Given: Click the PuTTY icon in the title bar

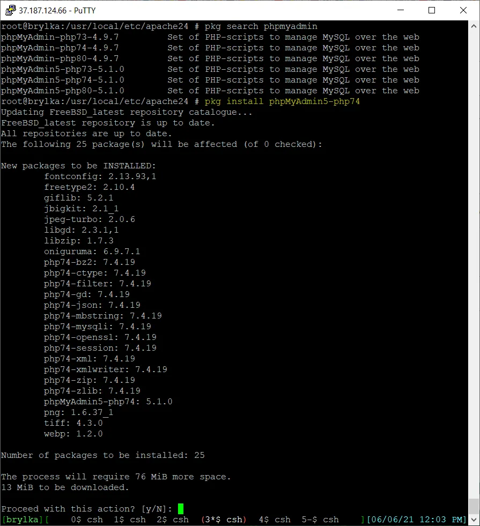Looking at the screenshot, I should (x=10, y=10).
